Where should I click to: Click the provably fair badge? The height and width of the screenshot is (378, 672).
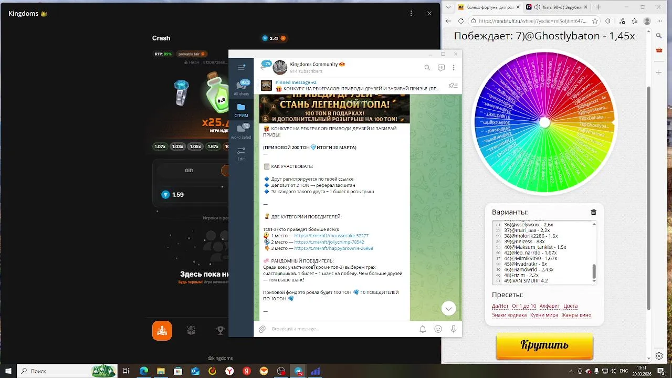coord(191,54)
